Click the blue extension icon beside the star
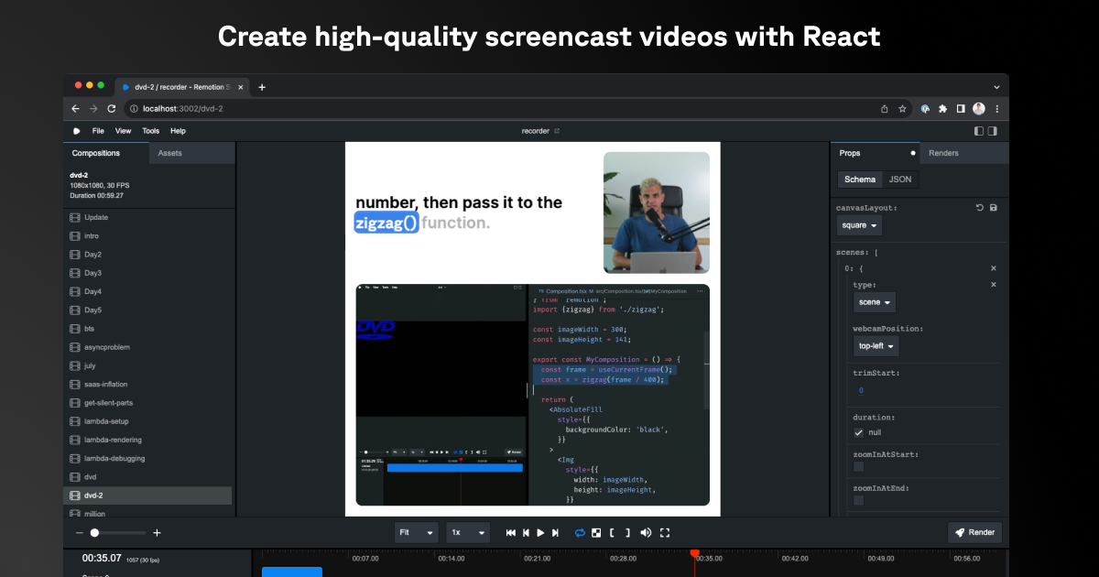 point(925,108)
